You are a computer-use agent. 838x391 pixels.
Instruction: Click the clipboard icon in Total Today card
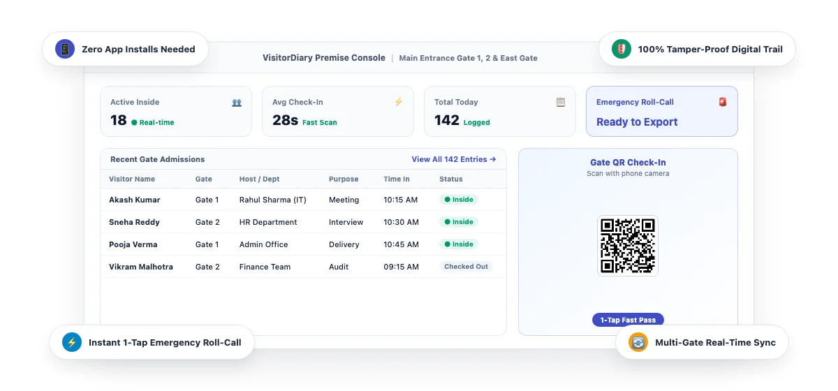561,102
